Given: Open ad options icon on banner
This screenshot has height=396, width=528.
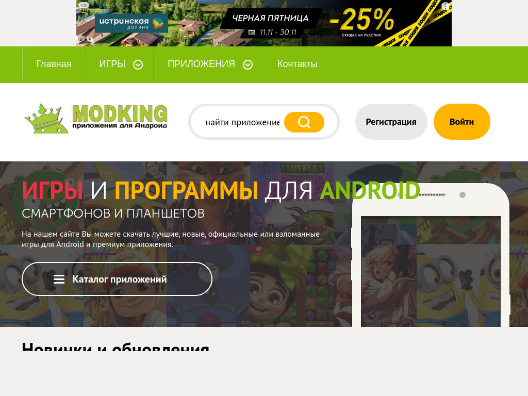Looking at the screenshot, I should (x=445, y=6).
